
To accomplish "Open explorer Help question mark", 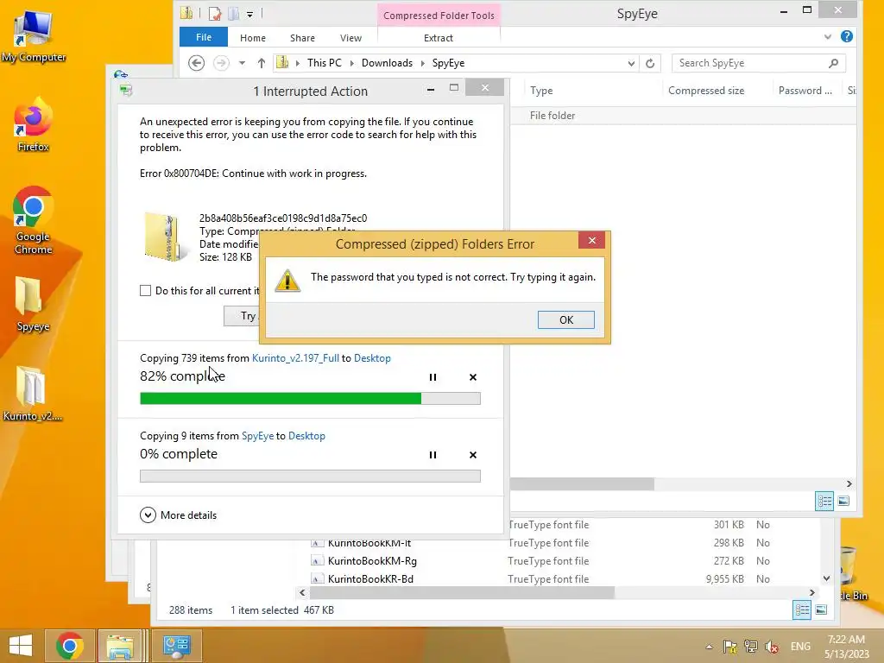I will 846,36.
